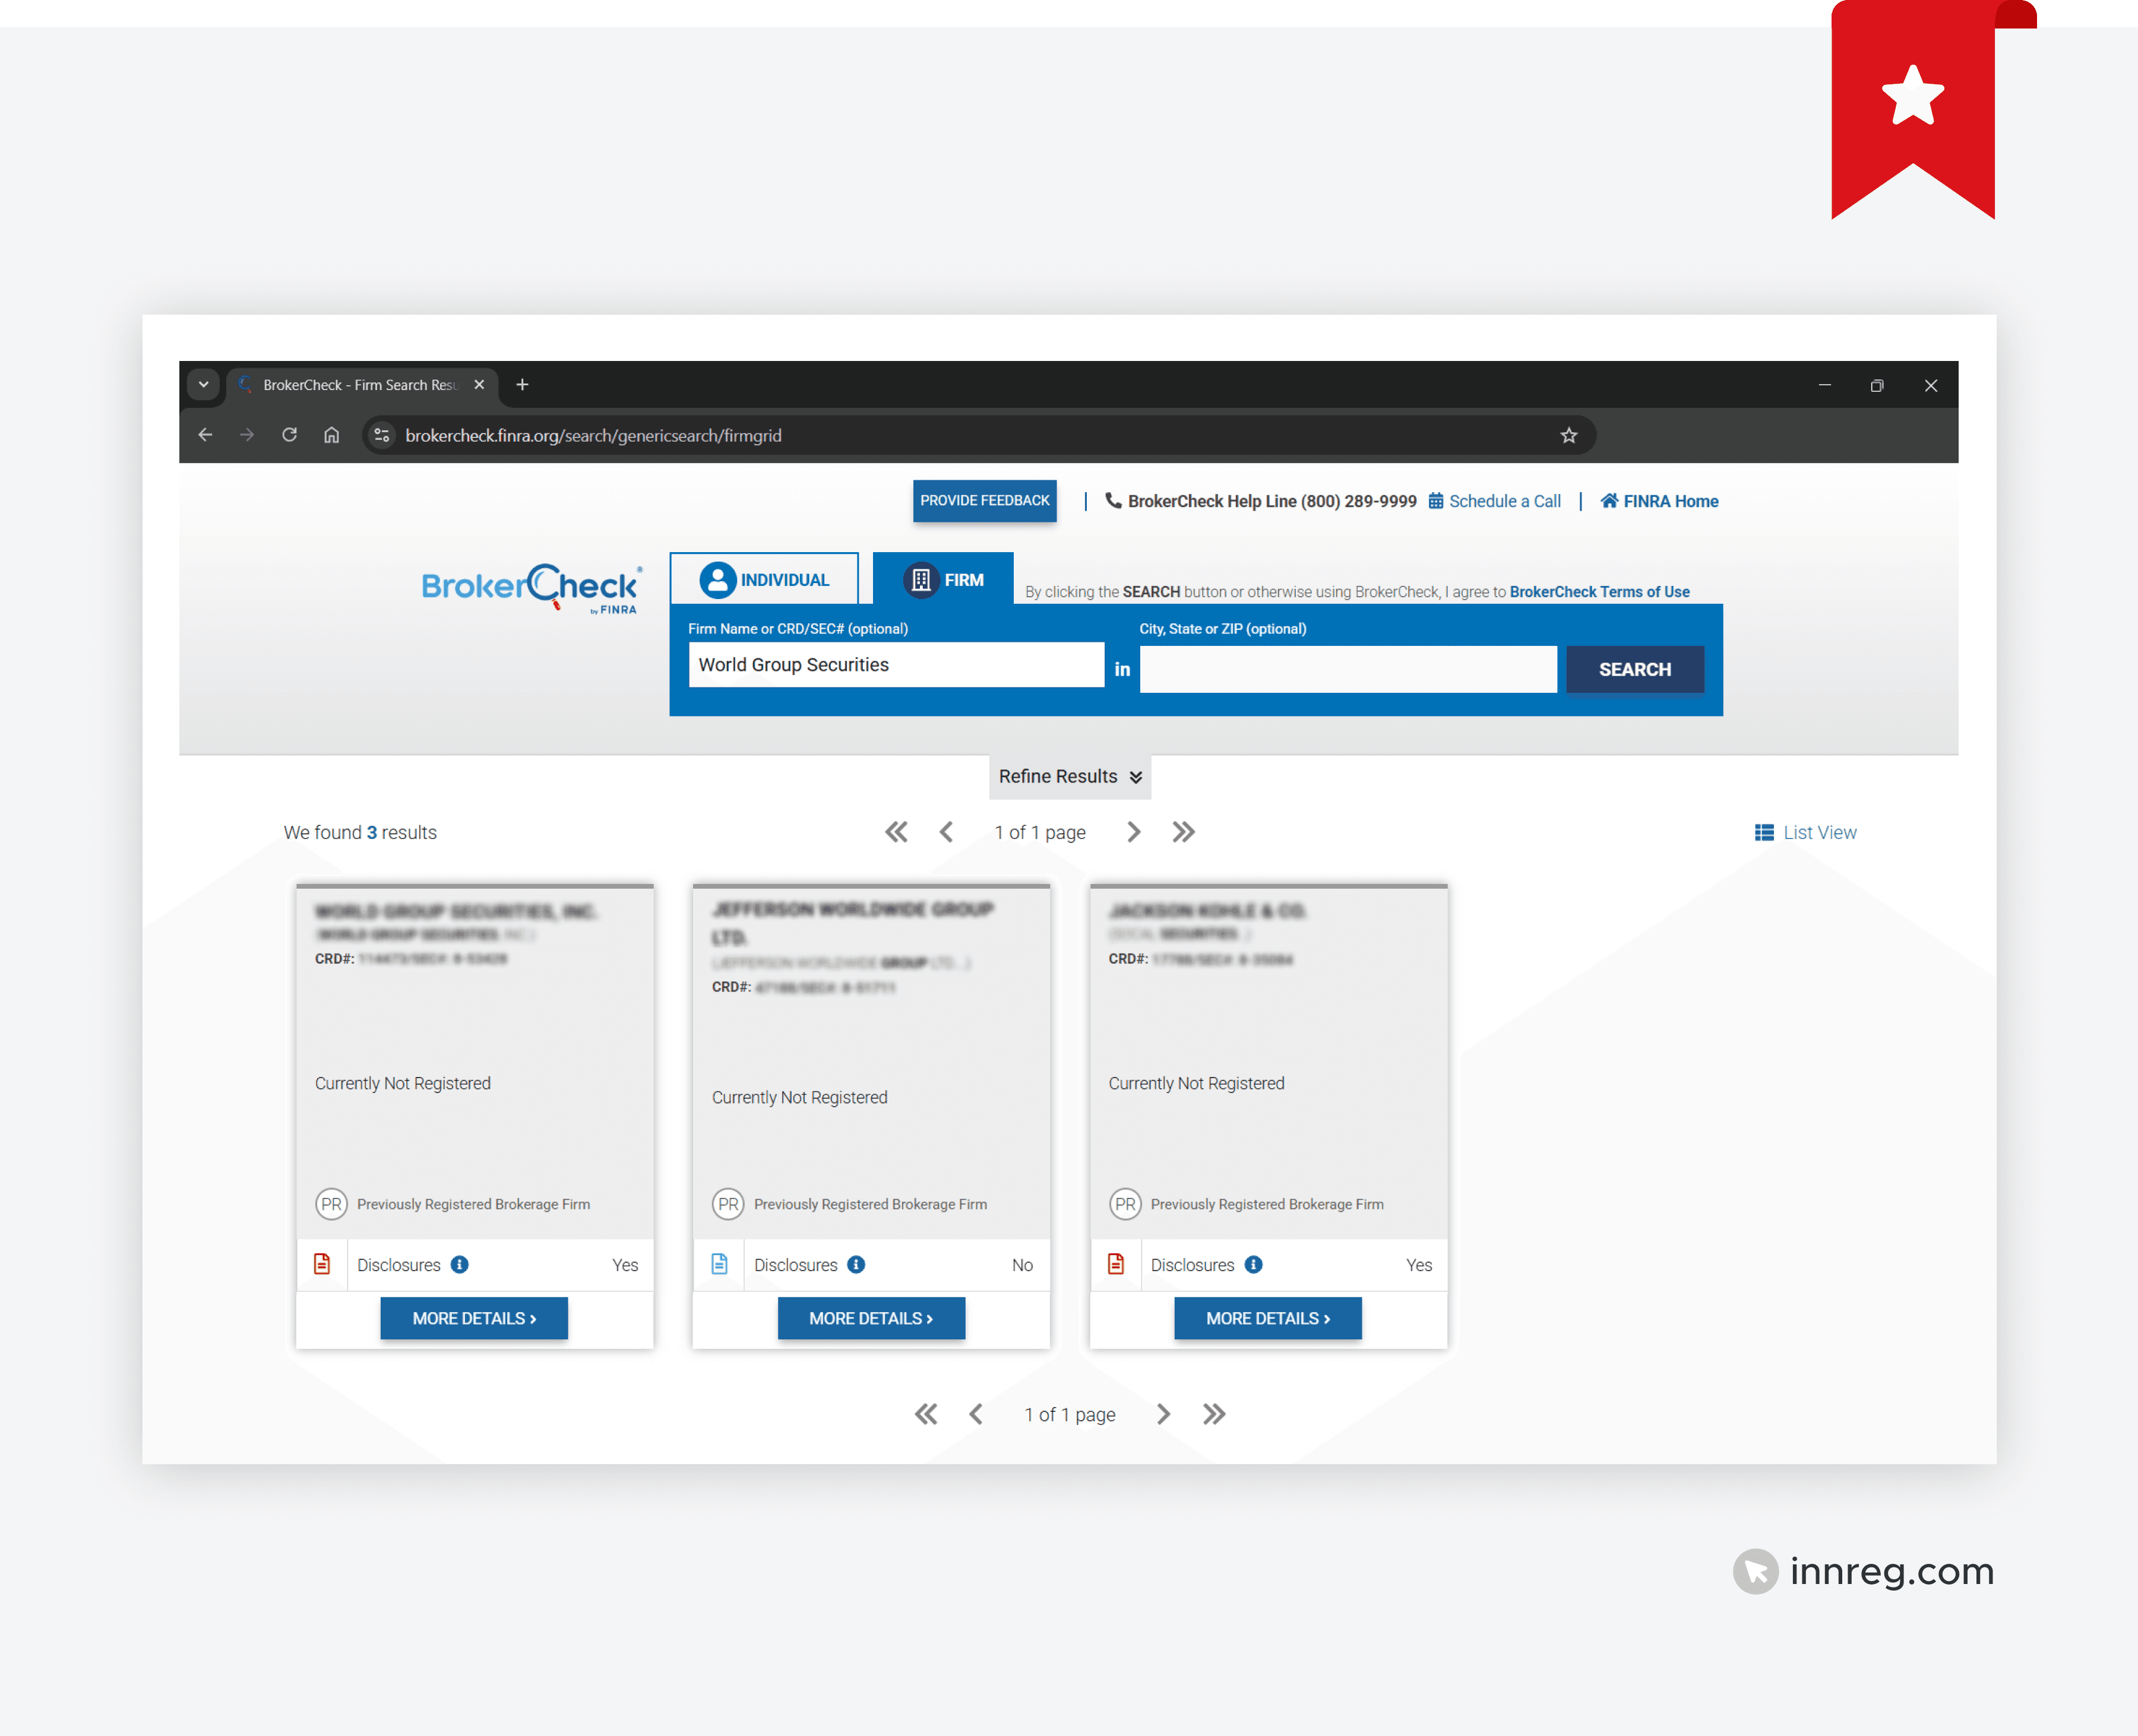The height and width of the screenshot is (1736, 2138).
Task: Bookmark page with the star icon in address bar
Action: pos(1568,435)
